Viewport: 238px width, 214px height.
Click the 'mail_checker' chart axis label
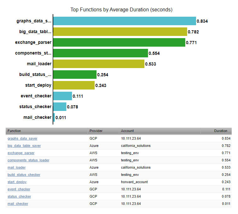pyautogui.click(x=38, y=117)
